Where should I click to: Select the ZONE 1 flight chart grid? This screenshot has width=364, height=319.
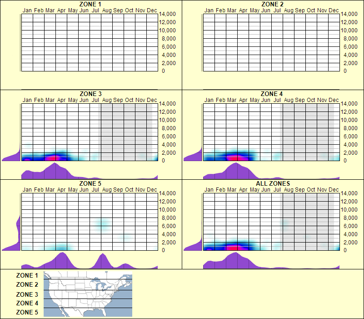89,41
